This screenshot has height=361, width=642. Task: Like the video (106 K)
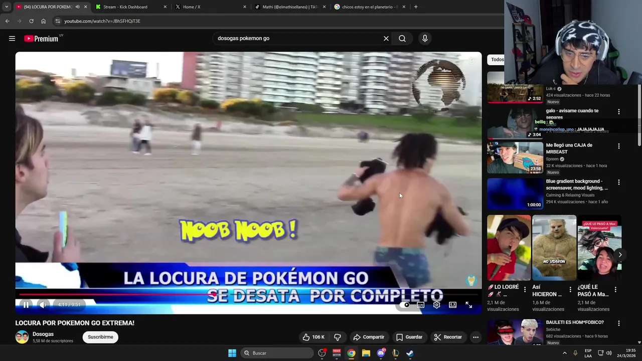coord(313,337)
